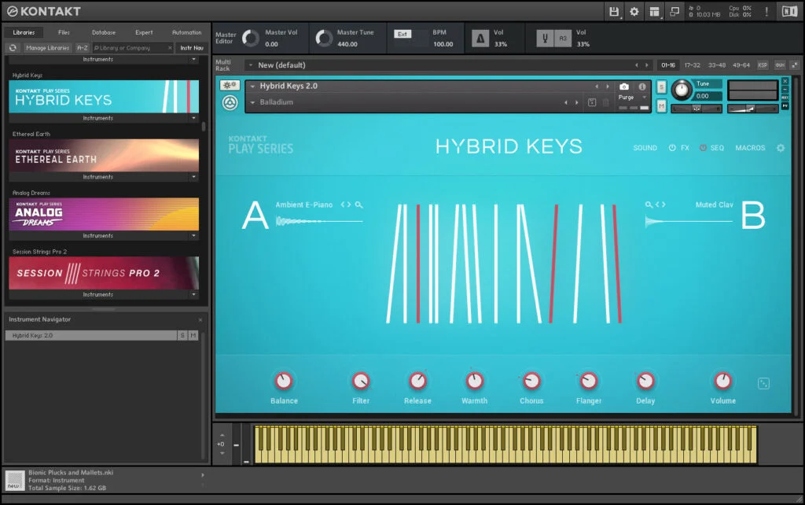Open the snapshot camera view
The height and width of the screenshot is (505, 805).
point(623,87)
